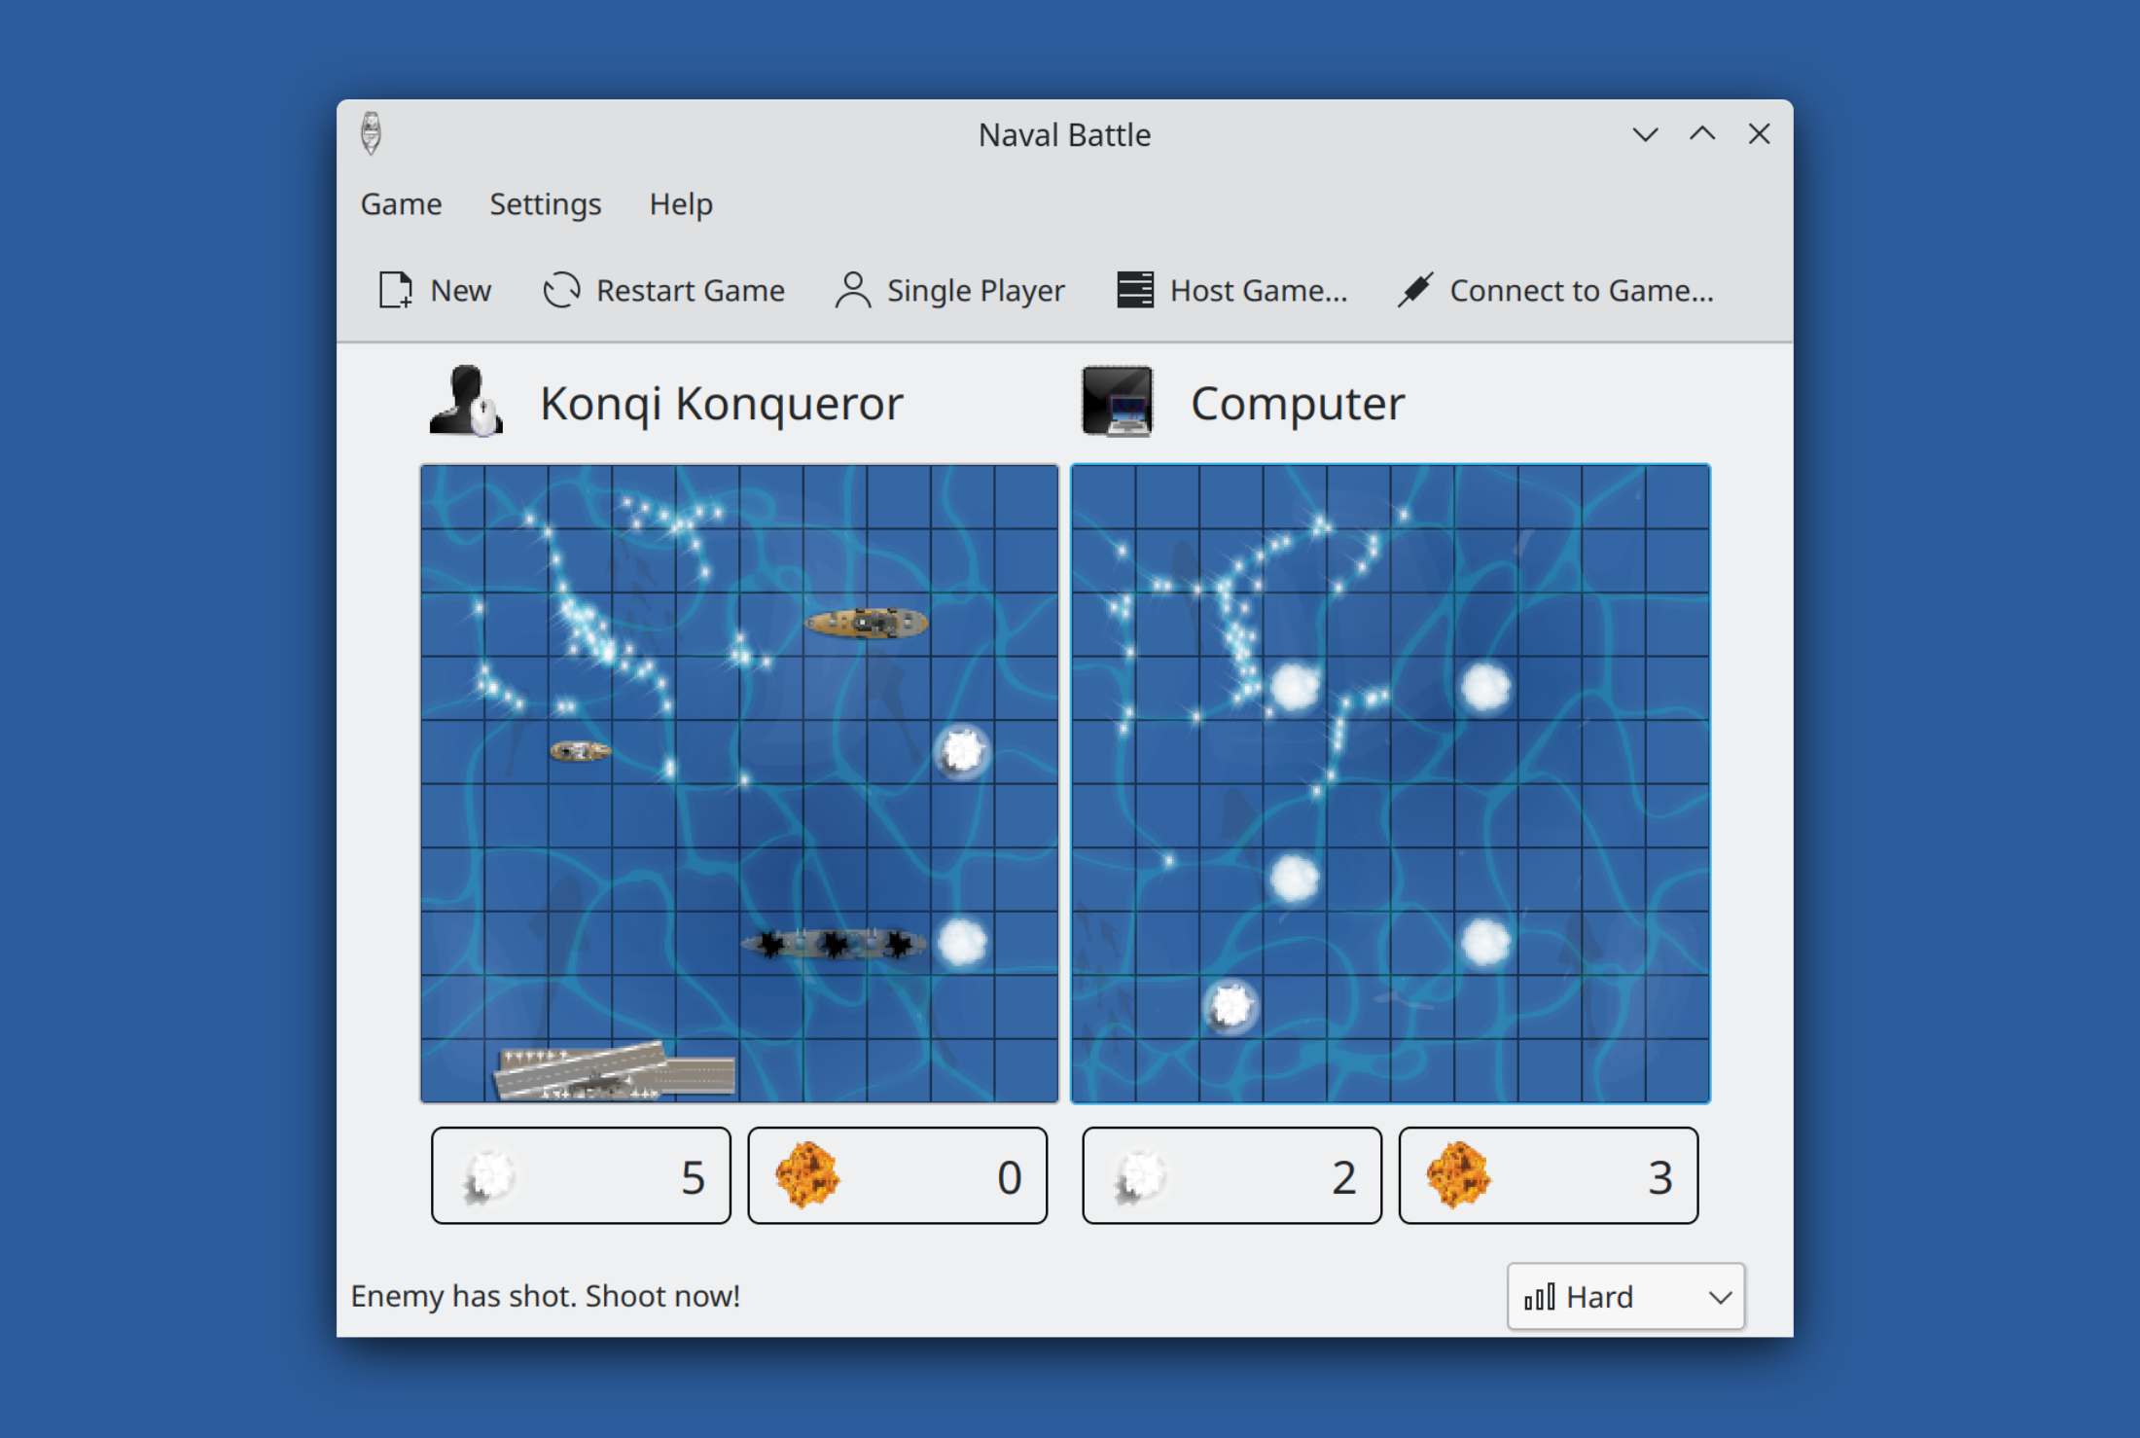The height and width of the screenshot is (1438, 2140).
Task: Click the Naval Battle app icon in title bar
Action: (x=371, y=133)
